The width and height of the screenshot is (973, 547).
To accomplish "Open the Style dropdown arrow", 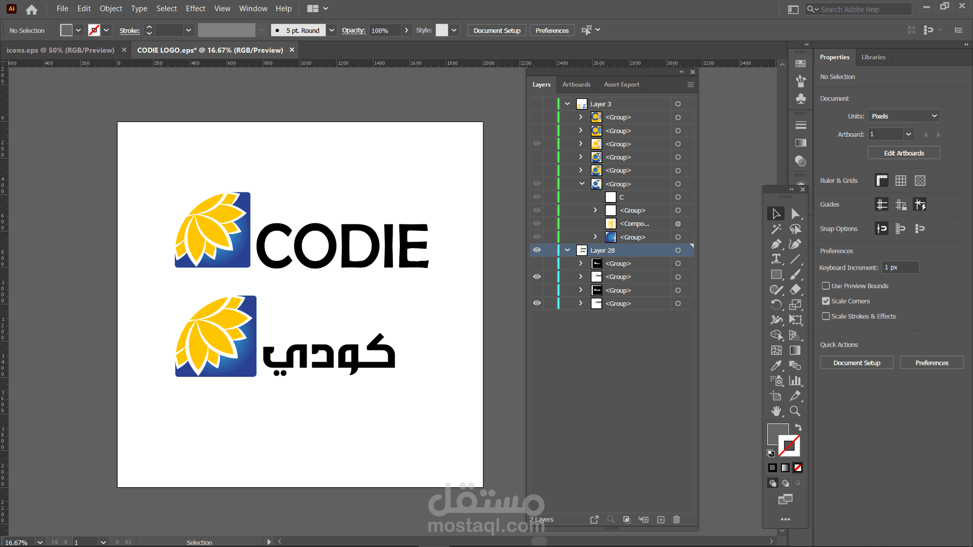I will 454,30.
